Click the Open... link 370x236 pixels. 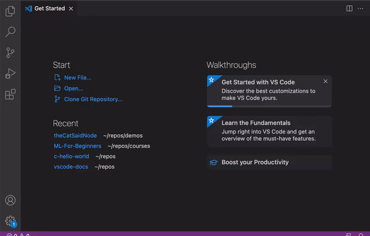point(74,89)
